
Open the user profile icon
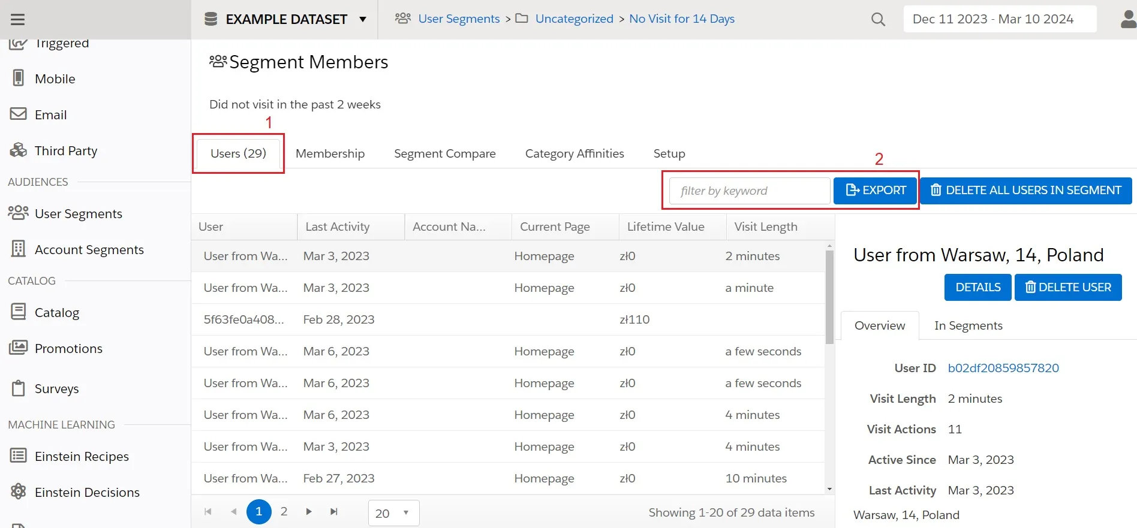1128,19
